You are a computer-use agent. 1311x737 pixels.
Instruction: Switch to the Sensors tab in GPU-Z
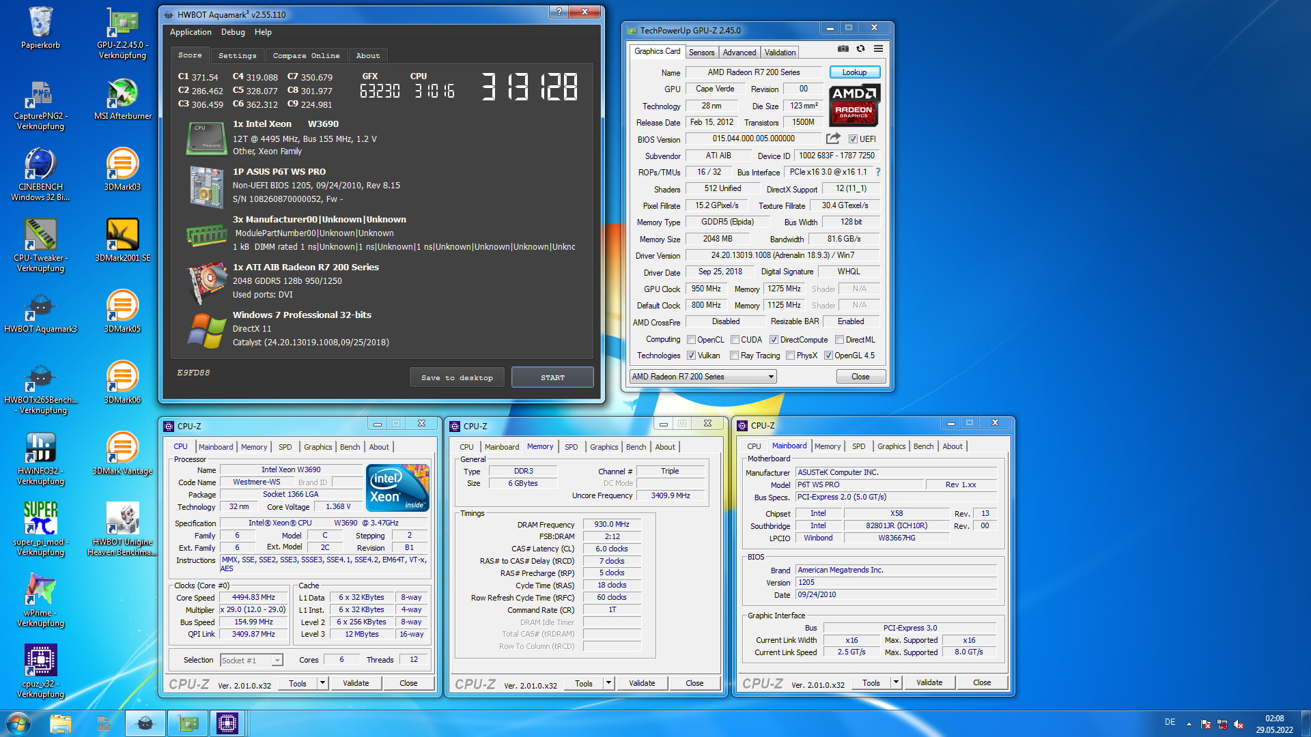tap(701, 53)
